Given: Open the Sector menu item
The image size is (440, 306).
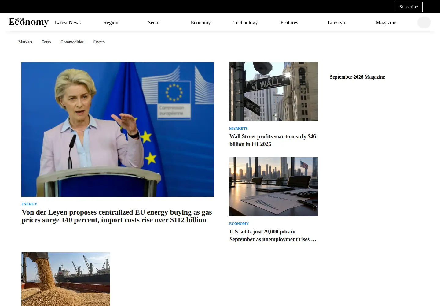Looking at the screenshot, I should (x=155, y=22).
